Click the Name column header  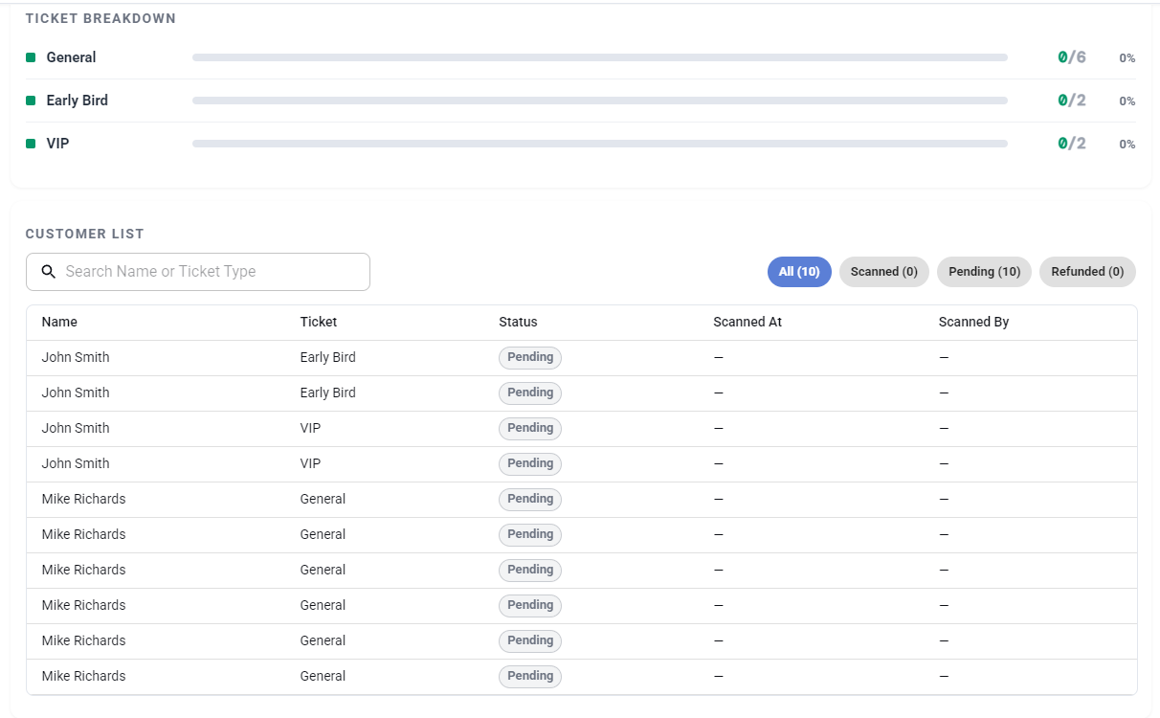pos(59,322)
